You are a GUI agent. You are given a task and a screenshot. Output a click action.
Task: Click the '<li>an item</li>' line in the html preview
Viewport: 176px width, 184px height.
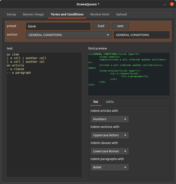click(x=109, y=57)
